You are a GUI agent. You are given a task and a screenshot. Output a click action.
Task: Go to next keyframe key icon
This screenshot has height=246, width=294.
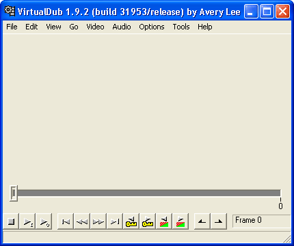pyautogui.click(x=148, y=221)
